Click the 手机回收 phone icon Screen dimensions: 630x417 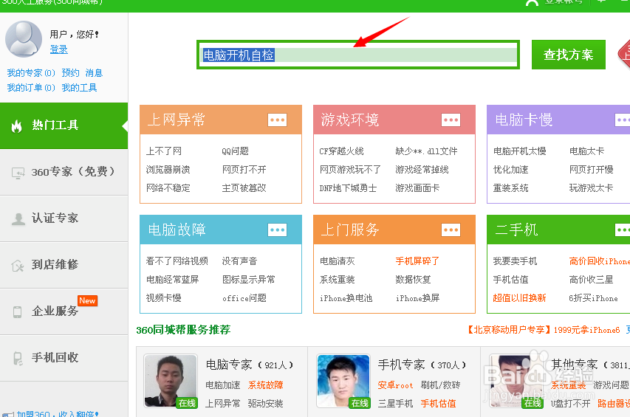tap(18, 358)
